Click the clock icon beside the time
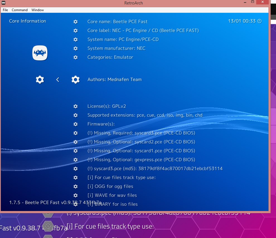 coord(260,21)
